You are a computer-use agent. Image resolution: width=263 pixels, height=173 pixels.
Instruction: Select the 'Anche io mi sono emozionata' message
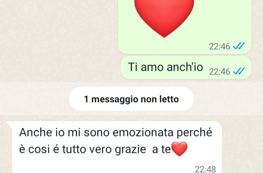(116, 147)
